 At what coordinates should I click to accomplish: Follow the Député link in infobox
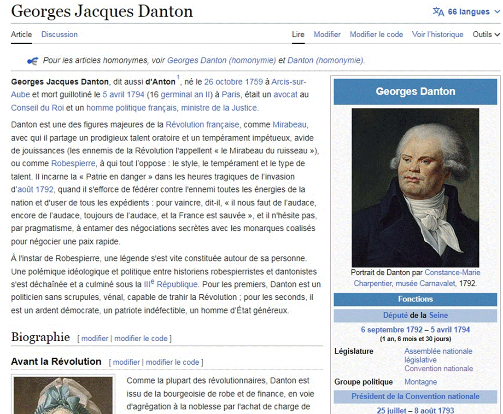pyautogui.click(x=395, y=315)
